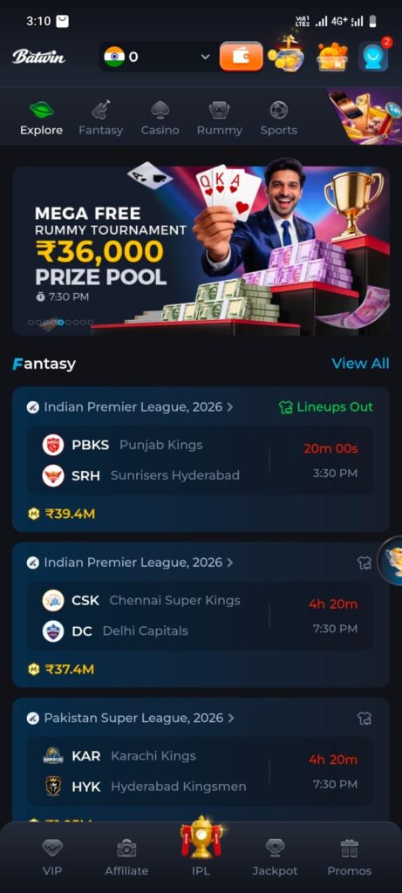Tap View All in Fantasy section
The image size is (402, 893).
pos(360,364)
